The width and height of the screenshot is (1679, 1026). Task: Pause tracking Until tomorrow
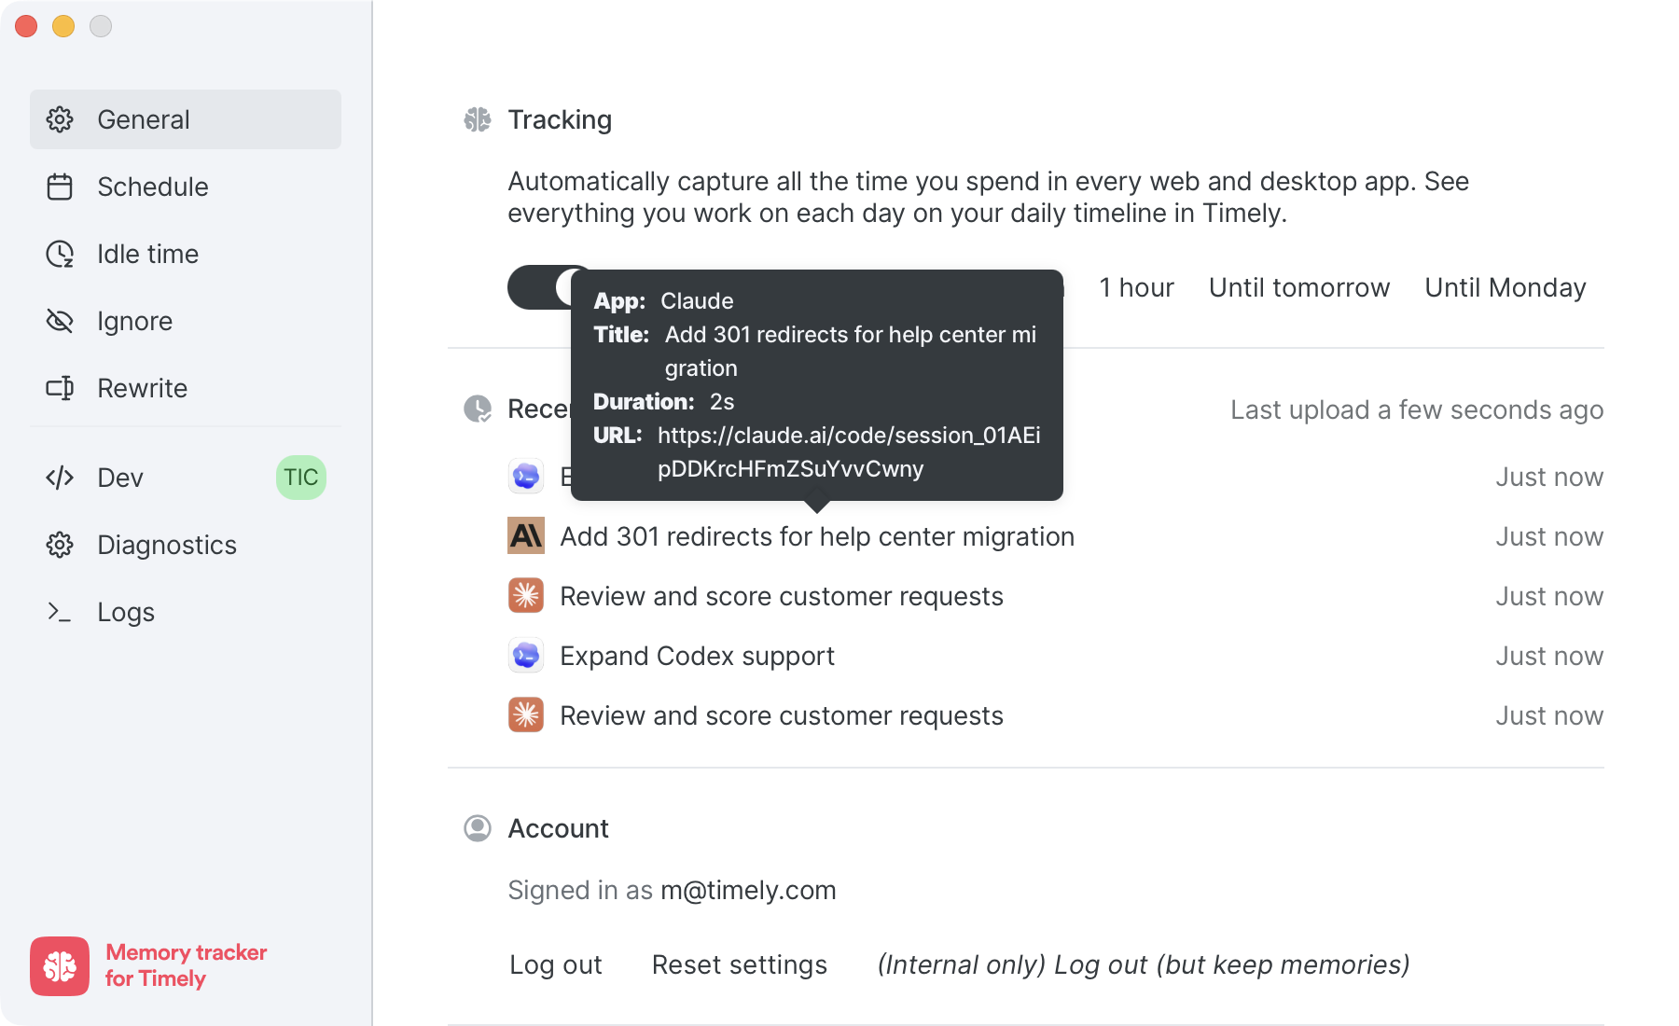coord(1299,287)
